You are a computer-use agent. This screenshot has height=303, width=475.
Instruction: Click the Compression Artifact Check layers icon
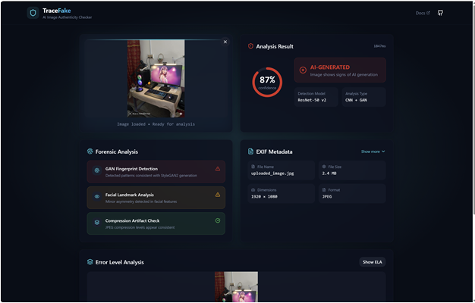[96, 223]
